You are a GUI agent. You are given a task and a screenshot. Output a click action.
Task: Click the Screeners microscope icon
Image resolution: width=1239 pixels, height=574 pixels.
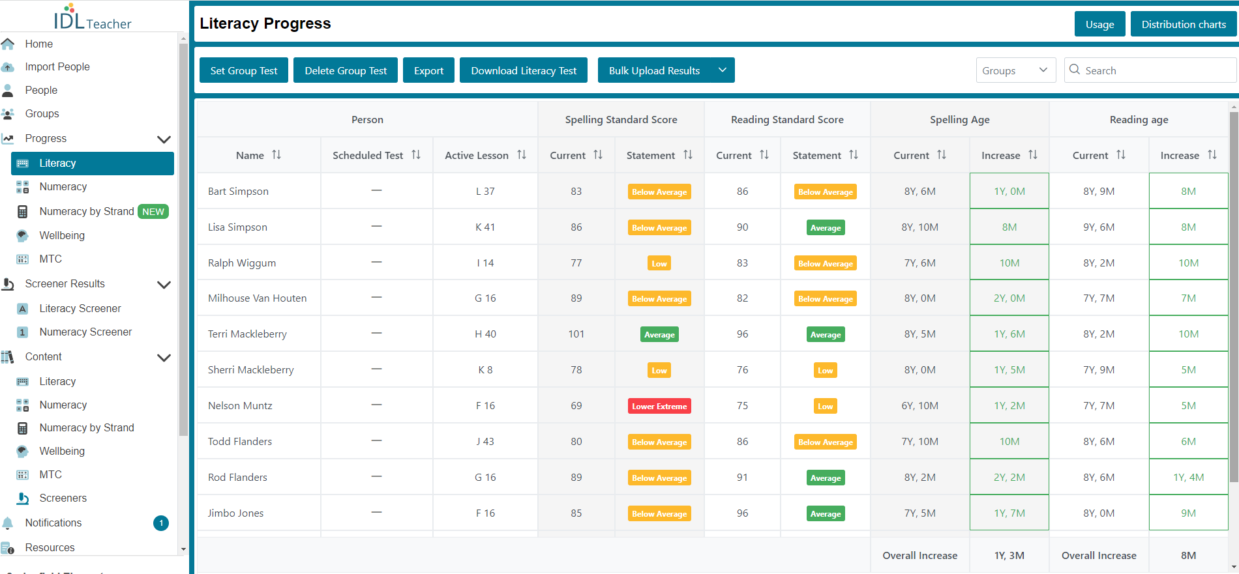22,498
